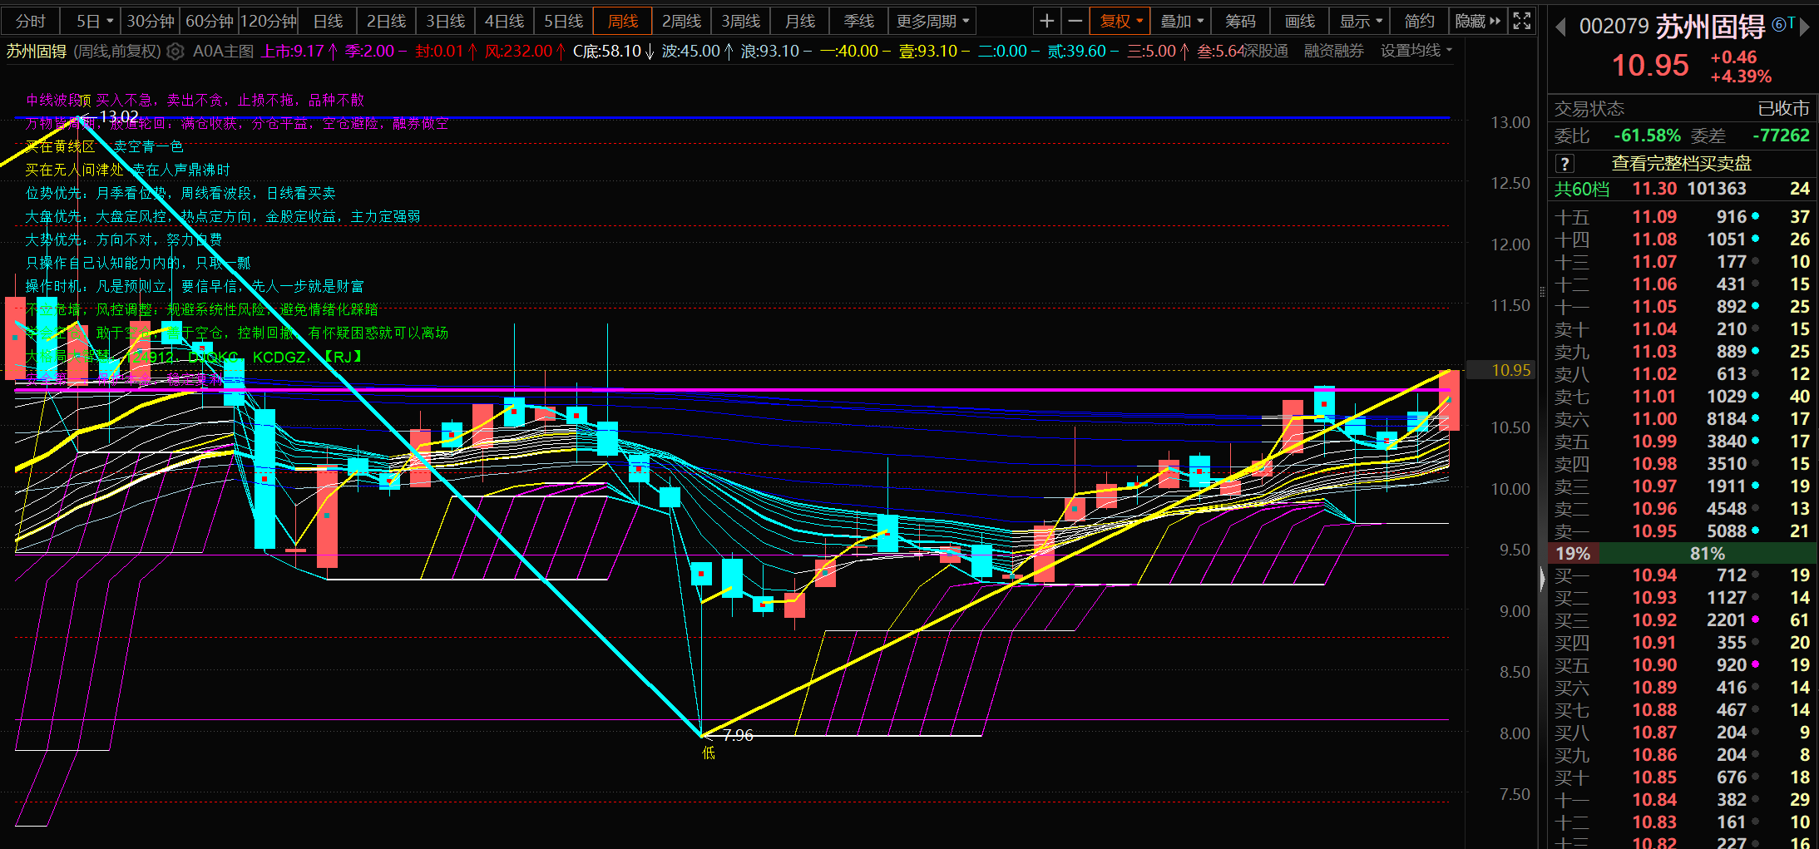
Task: Click 十五 price 11.09 row
Action: click(x=1683, y=216)
